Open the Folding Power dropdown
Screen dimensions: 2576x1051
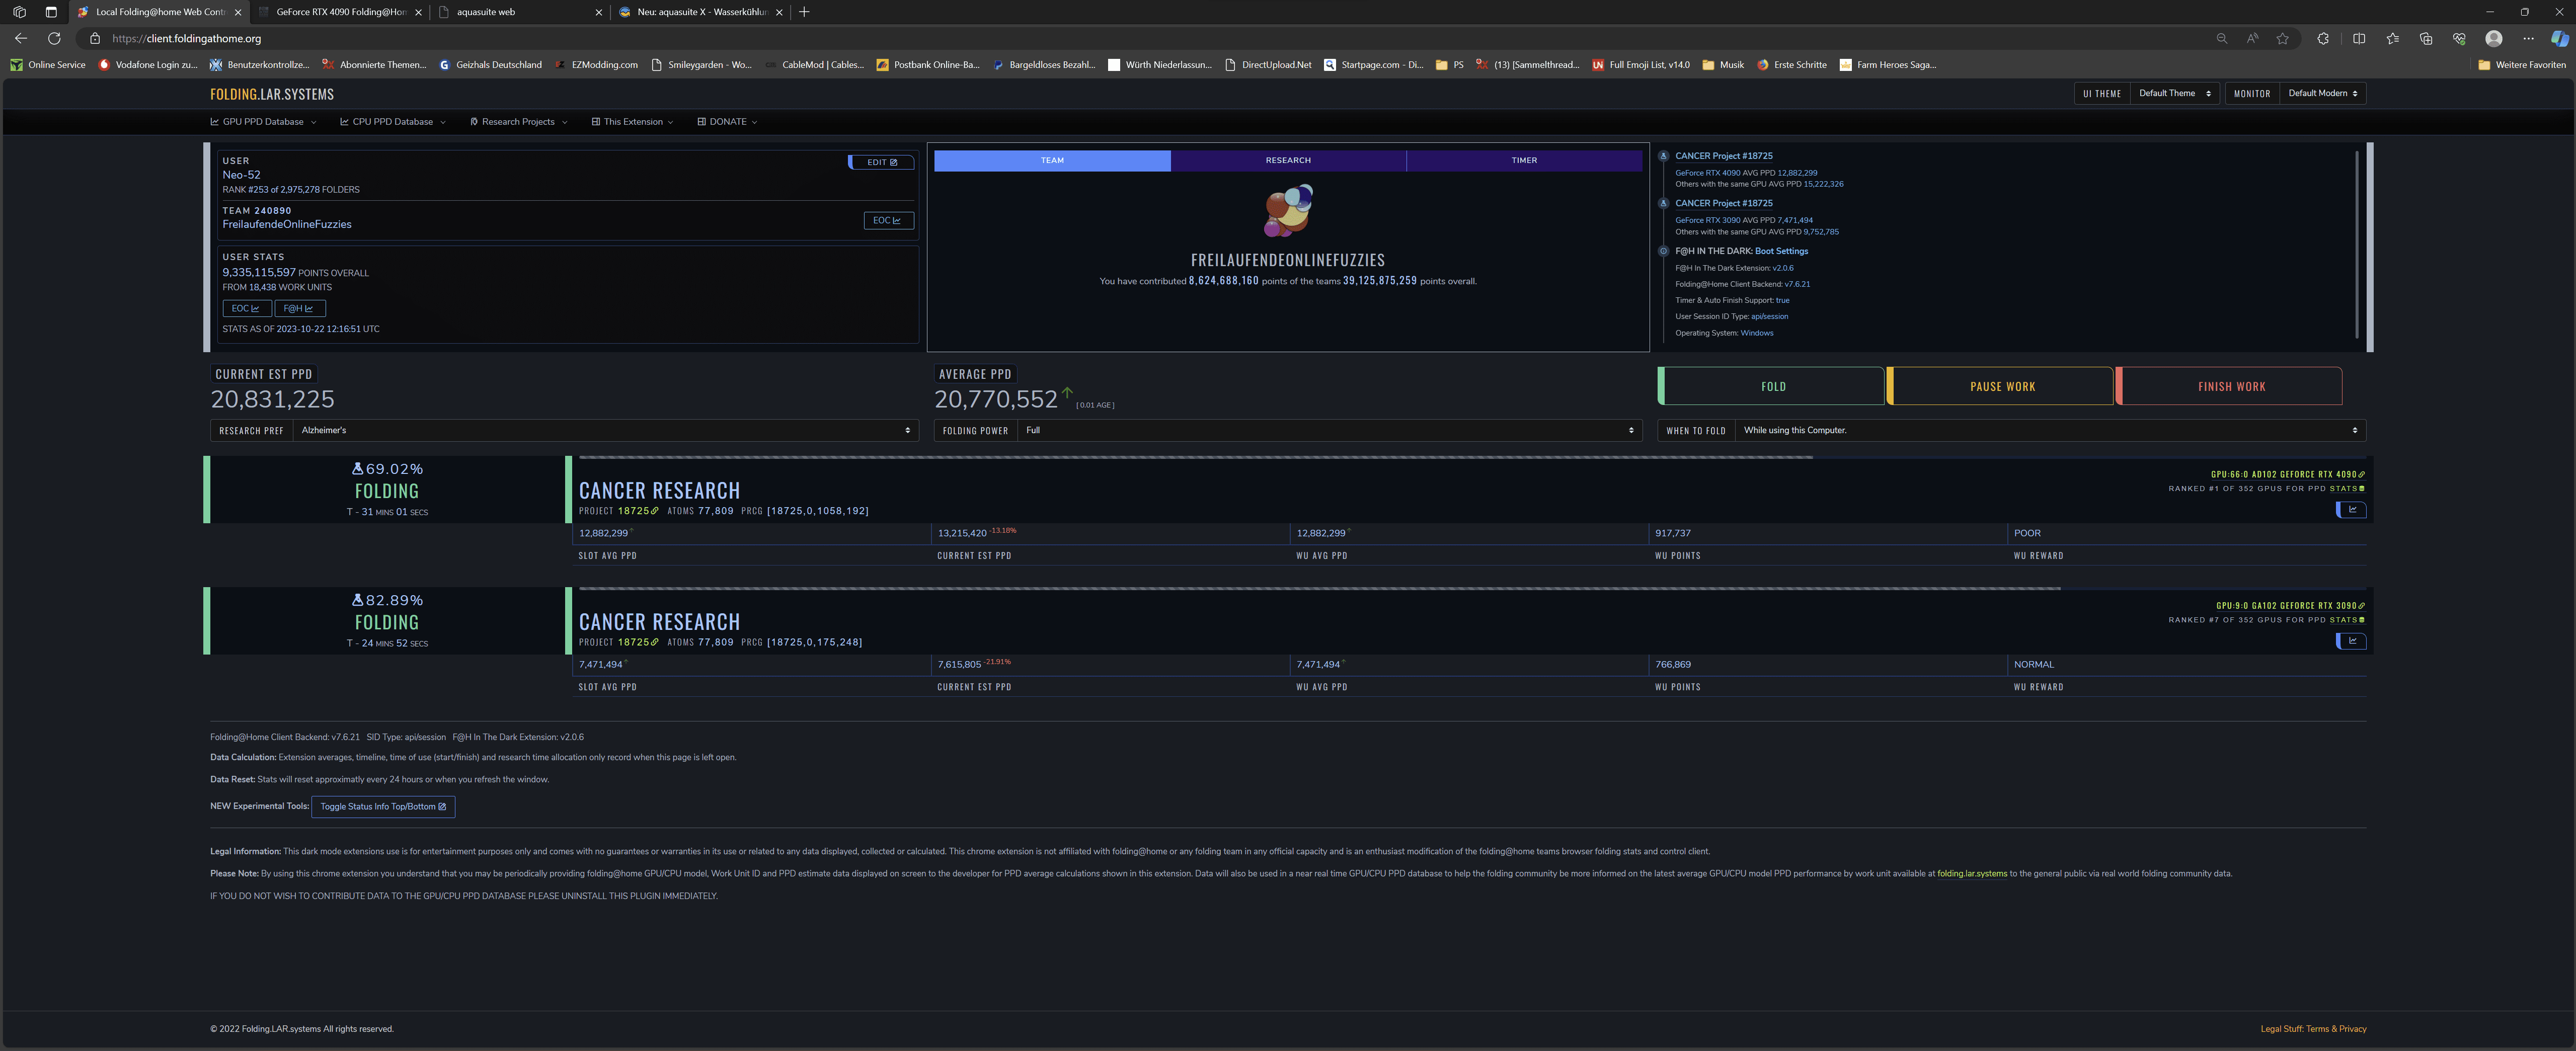click(1329, 431)
